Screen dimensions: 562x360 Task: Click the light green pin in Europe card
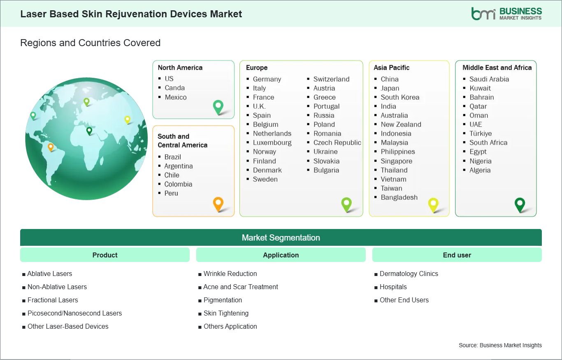(x=346, y=204)
